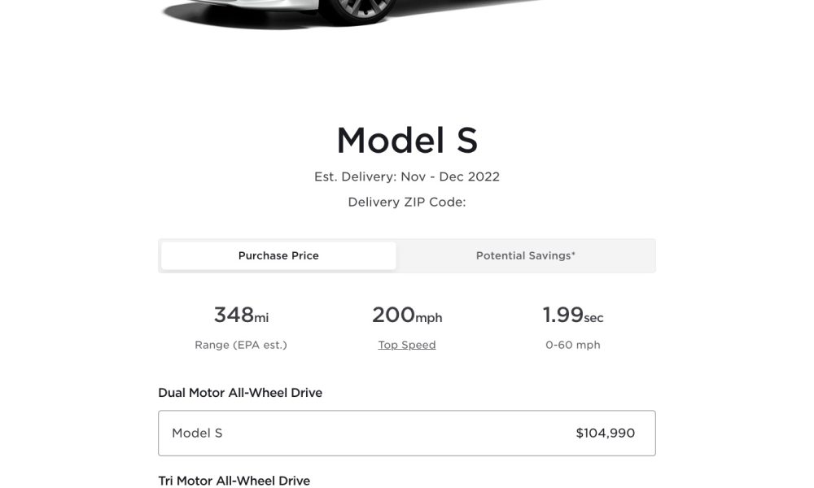Click the 200 mph top speed figure
Screen dimensions: 814x488
(x=407, y=315)
